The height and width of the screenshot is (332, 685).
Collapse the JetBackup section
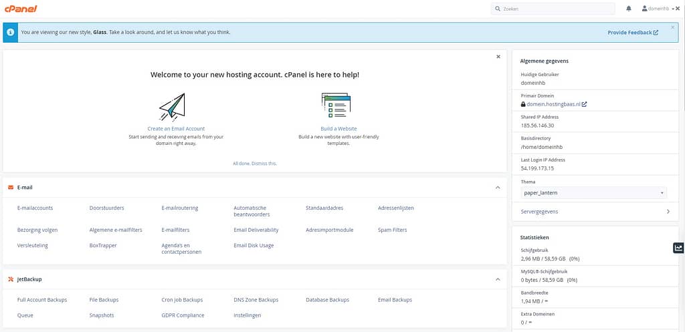(498, 279)
